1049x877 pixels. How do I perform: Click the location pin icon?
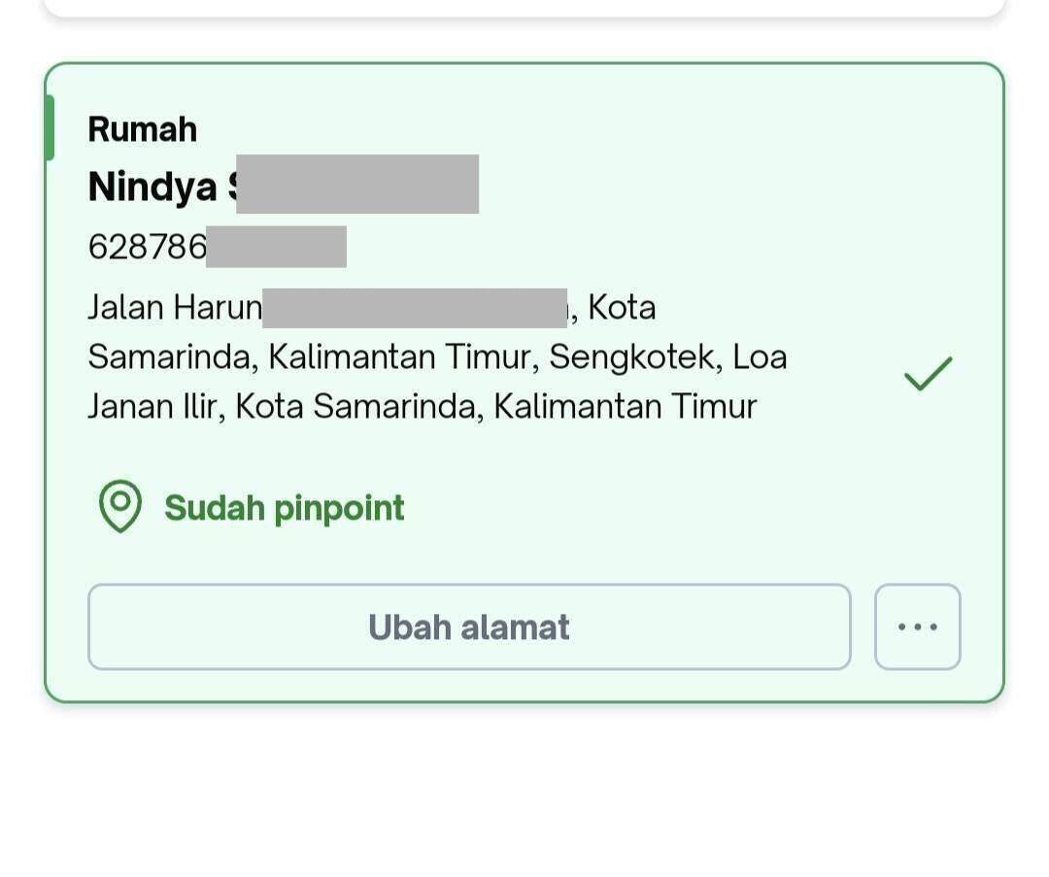tap(120, 506)
